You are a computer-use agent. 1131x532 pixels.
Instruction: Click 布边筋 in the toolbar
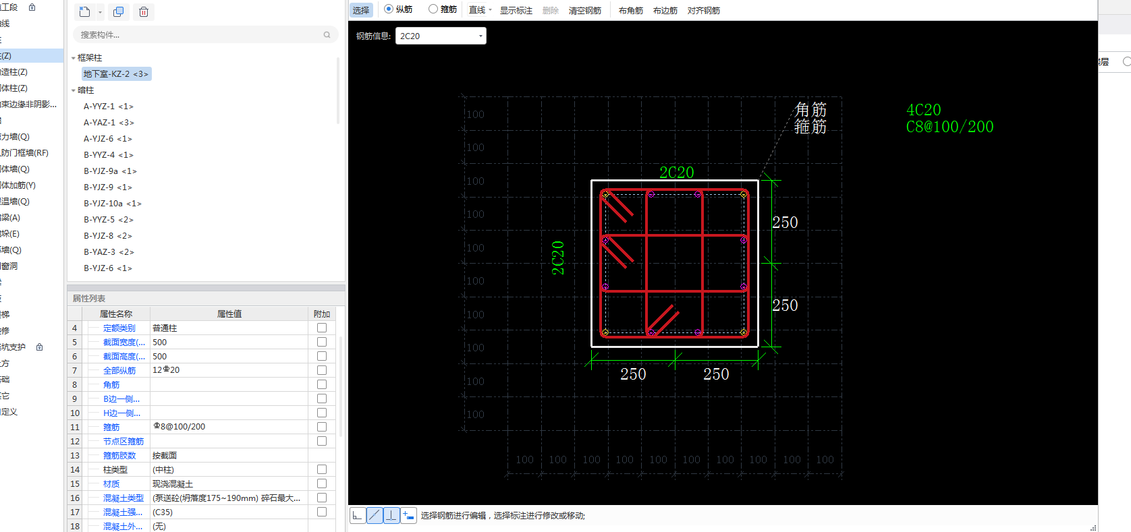665,10
